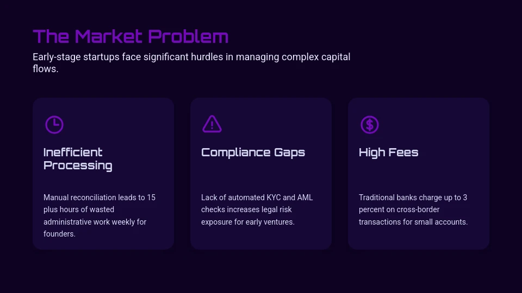Click the word "founders." in first card

click(x=59, y=234)
